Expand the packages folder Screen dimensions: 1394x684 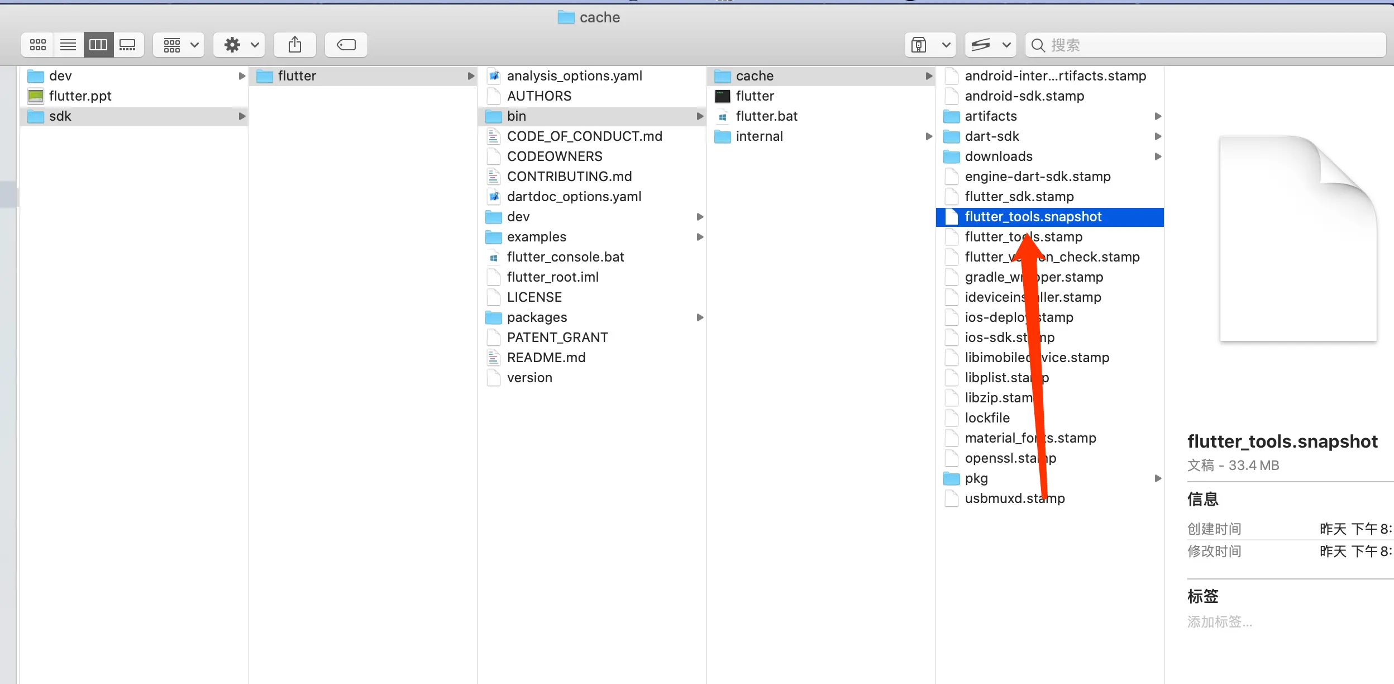click(x=537, y=317)
